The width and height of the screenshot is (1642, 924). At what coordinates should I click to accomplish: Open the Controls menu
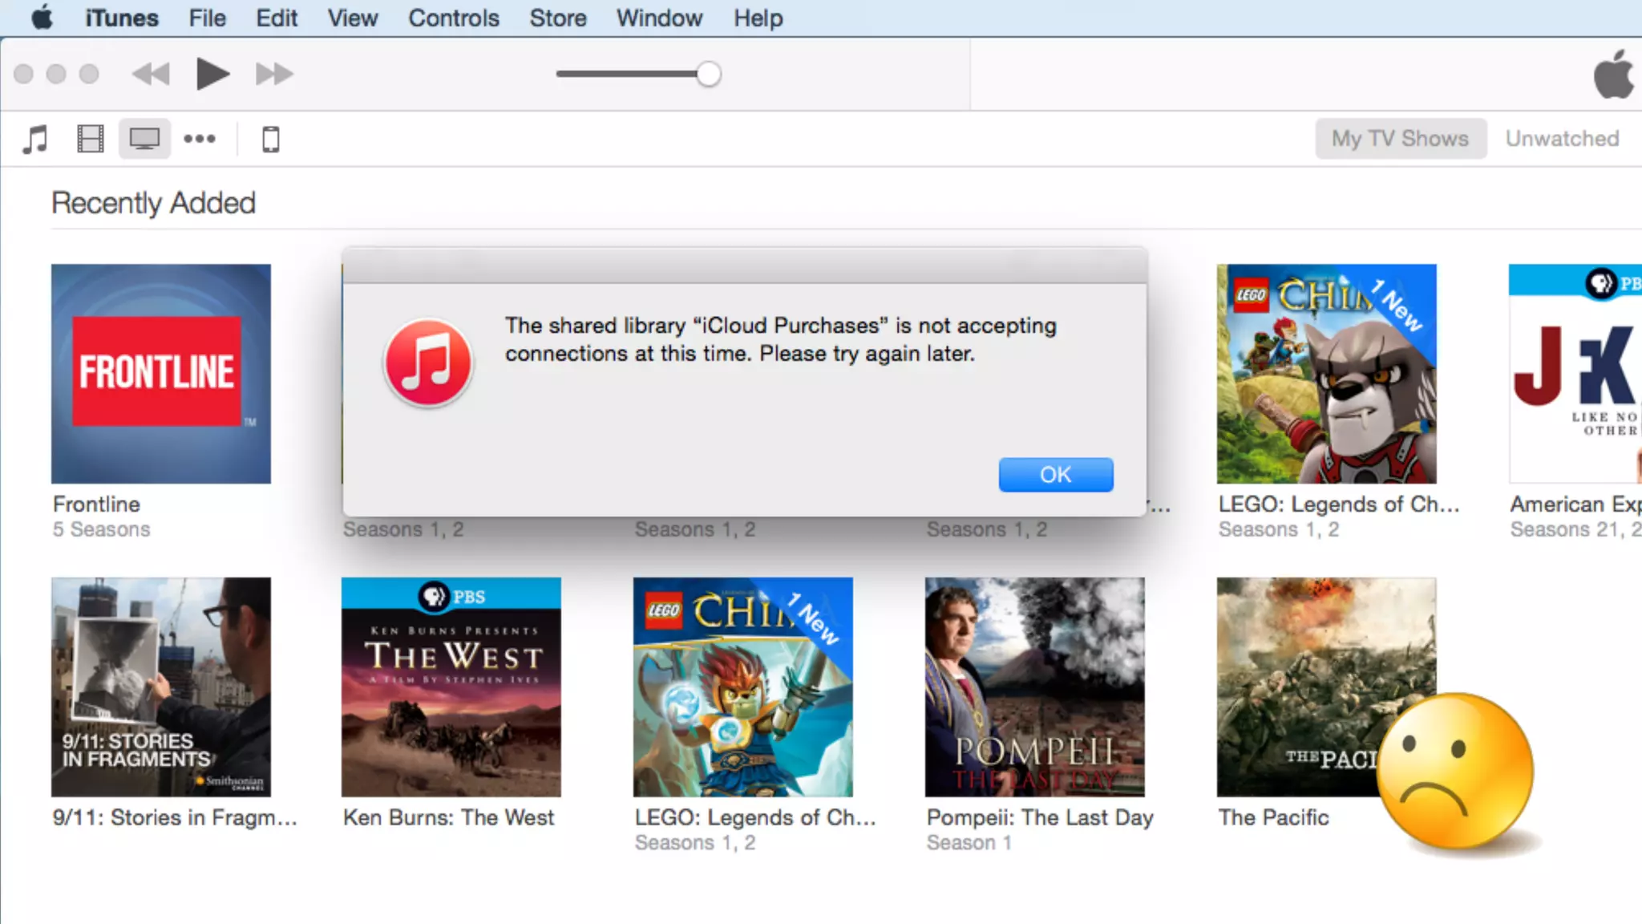[454, 18]
